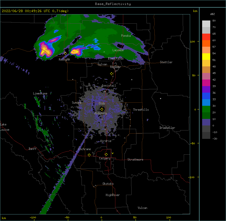This screenshot has width=226, height=221.
Task: Click the Airdrie city label
Action: [x=106, y=141]
